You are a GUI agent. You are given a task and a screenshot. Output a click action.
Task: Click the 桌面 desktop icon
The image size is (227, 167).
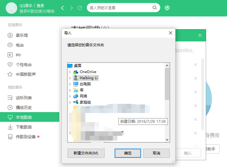pos(70,66)
